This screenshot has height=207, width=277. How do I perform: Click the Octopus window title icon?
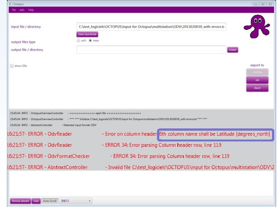pyautogui.click(x=11, y=4)
